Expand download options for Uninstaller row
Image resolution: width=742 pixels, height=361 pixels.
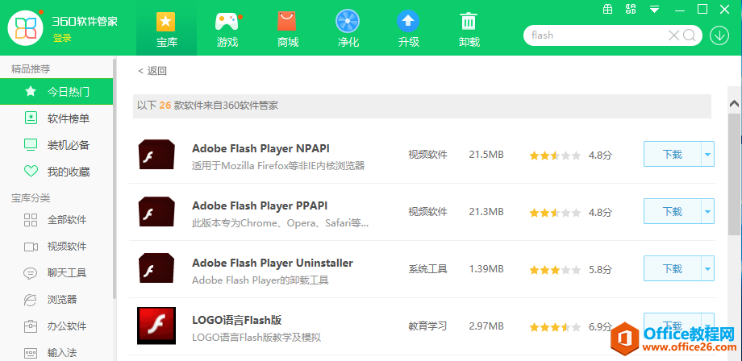coord(707,268)
